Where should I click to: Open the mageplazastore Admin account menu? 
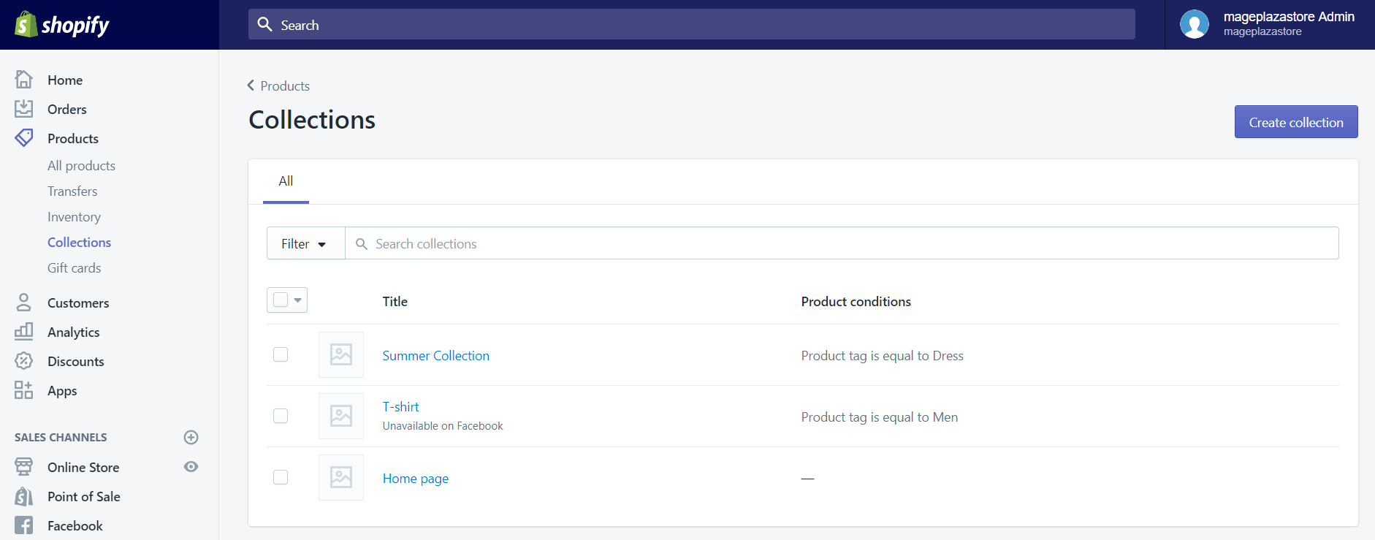tap(1270, 24)
